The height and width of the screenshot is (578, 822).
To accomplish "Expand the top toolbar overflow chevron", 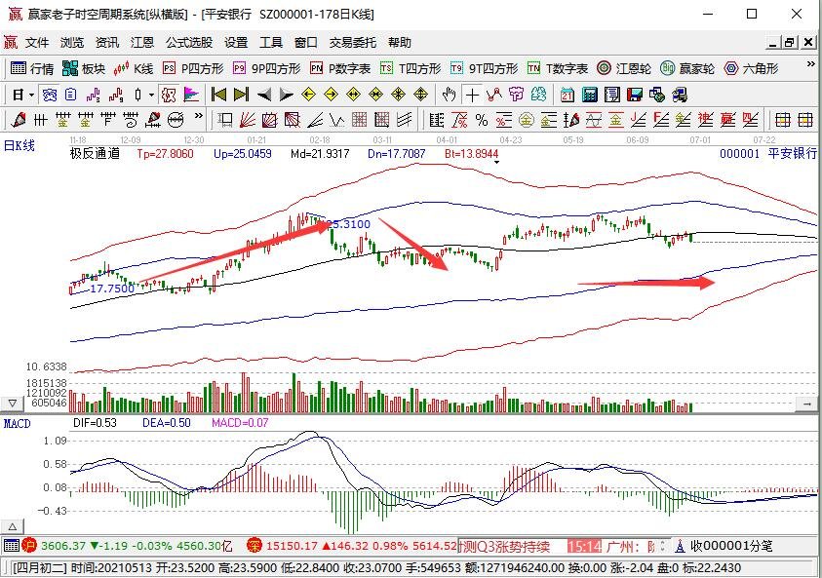I will (x=811, y=64).
